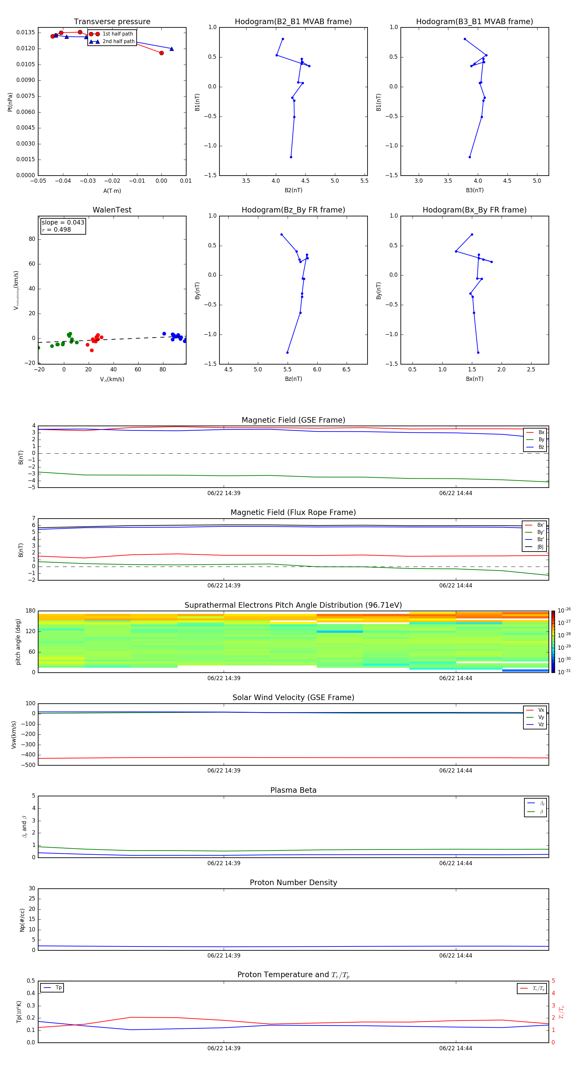Click the 'A(T·m)' x-axis label
587x1077 pixels.
[x=112, y=191]
